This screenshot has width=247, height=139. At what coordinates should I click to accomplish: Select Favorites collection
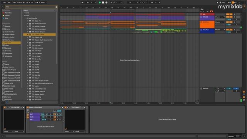coord(8,13)
